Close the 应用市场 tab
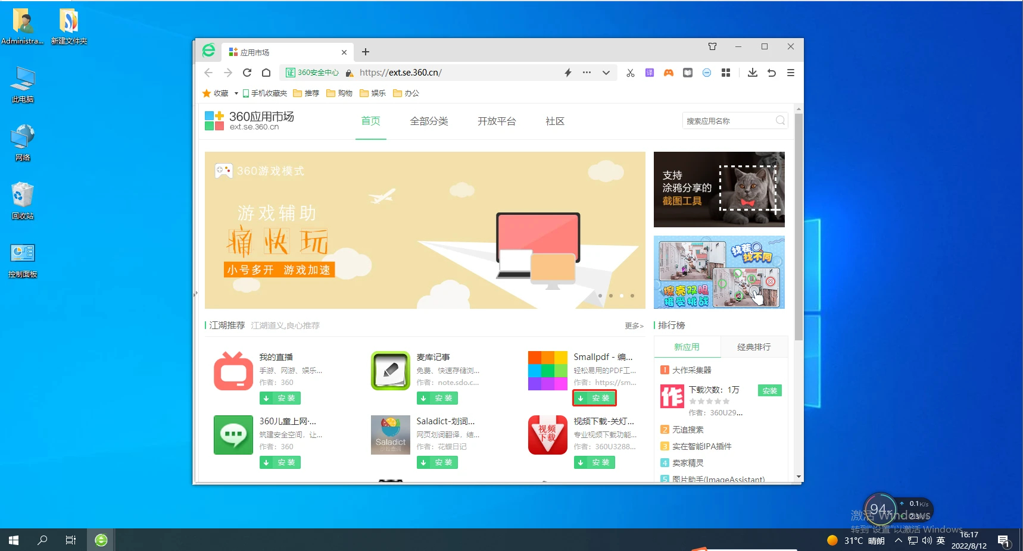 (x=344, y=52)
